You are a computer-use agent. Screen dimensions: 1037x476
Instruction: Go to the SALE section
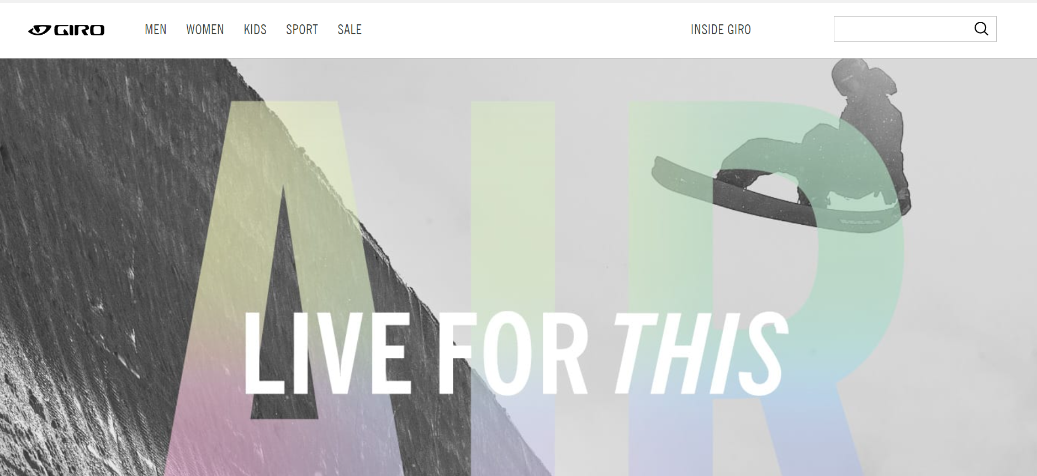pos(350,29)
